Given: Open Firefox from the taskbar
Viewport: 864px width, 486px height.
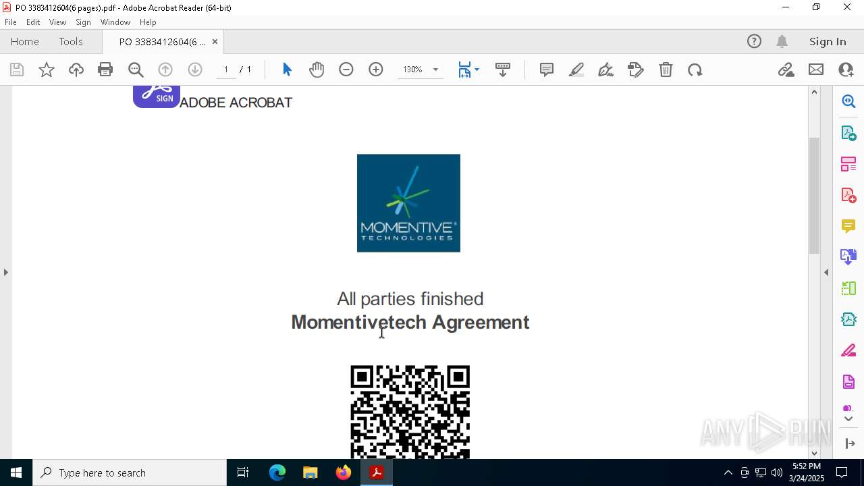Looking at the screenshot, I should pos(344,473).
